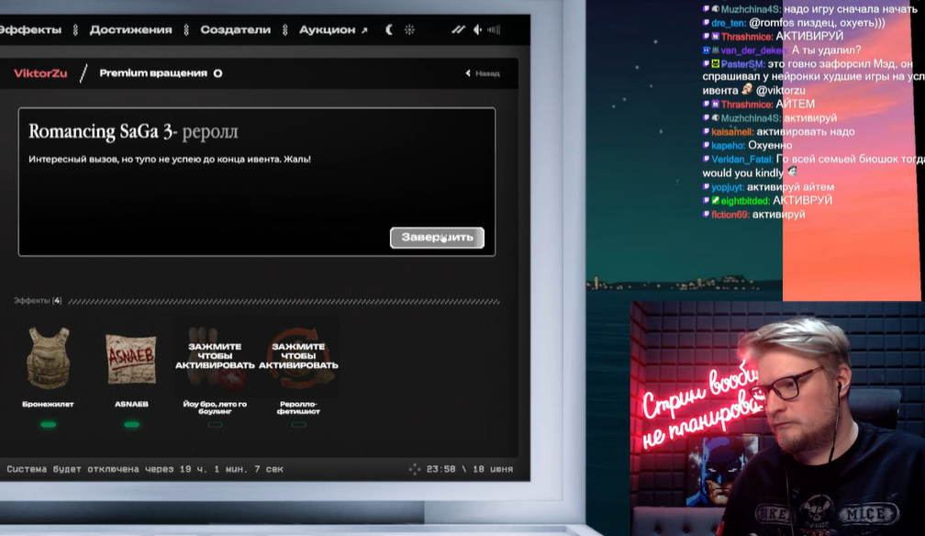Toggle the indicator under Реролло-фетишист
Screen dimensions: 925x536
pyautogui.click(x=298, y=424)
